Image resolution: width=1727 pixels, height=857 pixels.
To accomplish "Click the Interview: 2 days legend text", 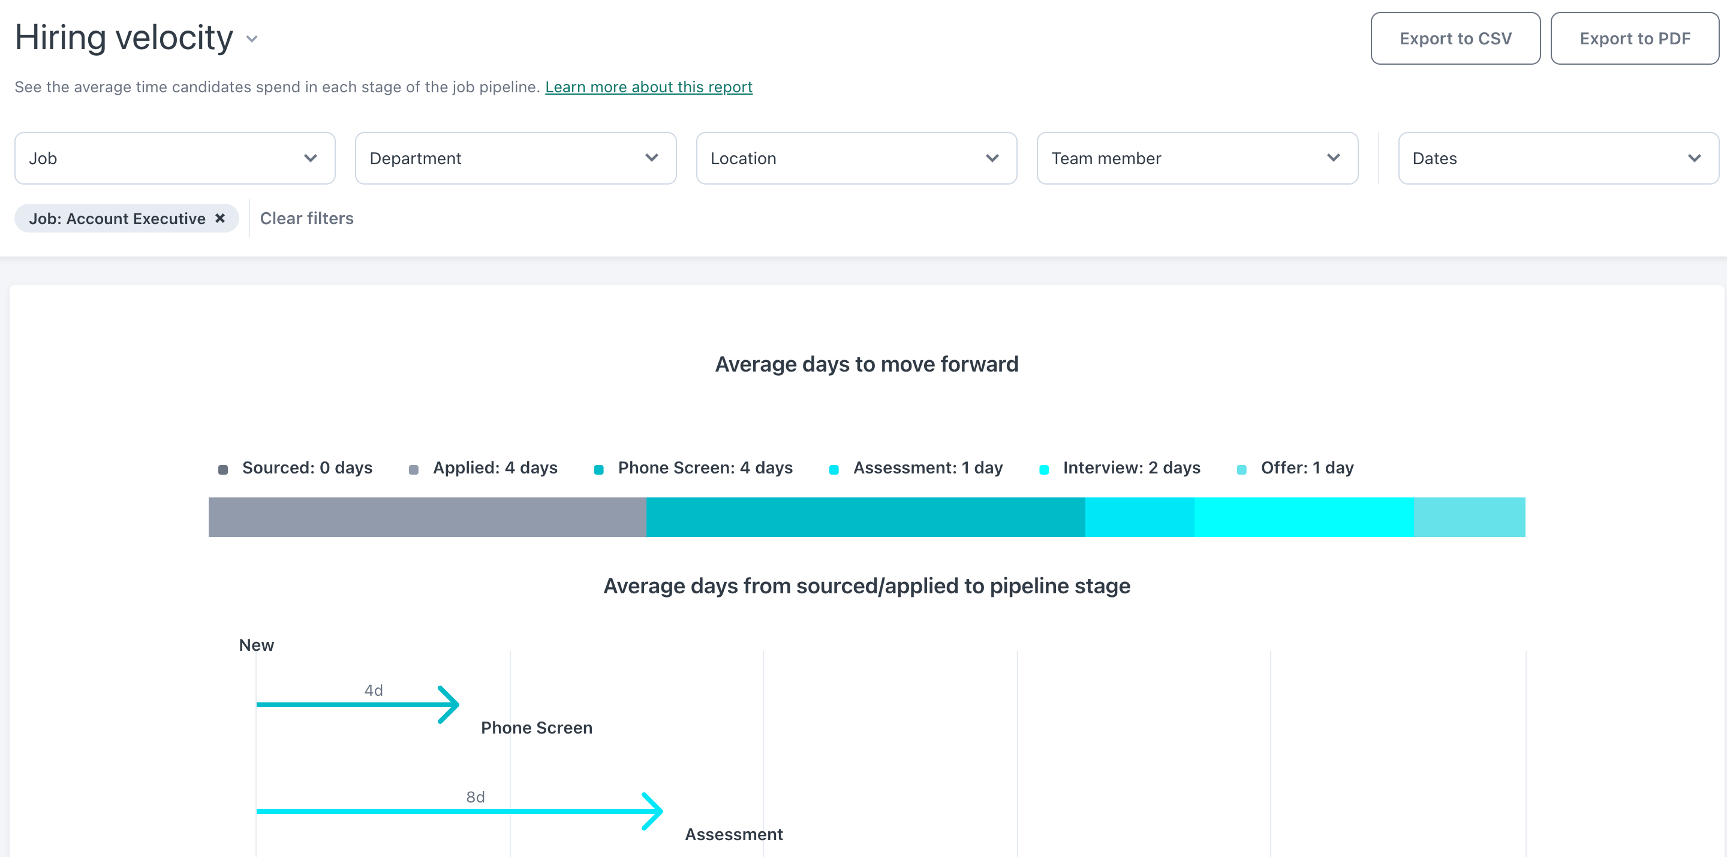I will 1132,467.
